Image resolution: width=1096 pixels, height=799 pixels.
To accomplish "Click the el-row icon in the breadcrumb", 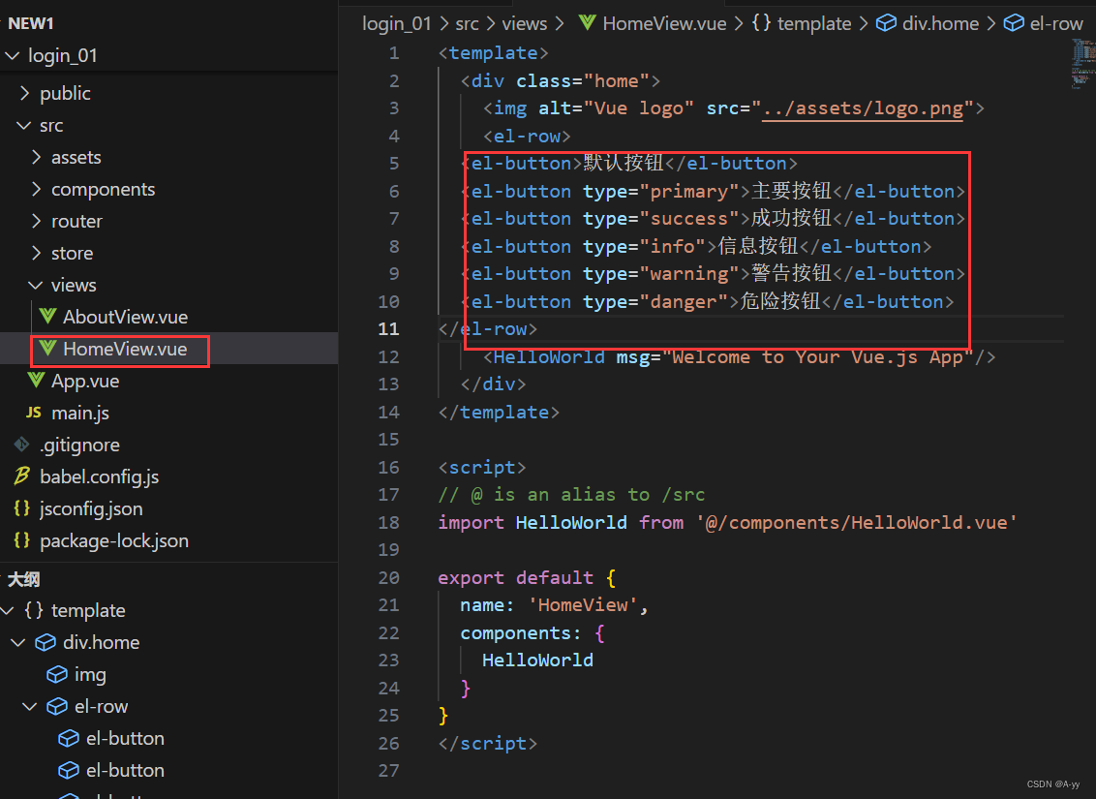I will [1012, 22].
